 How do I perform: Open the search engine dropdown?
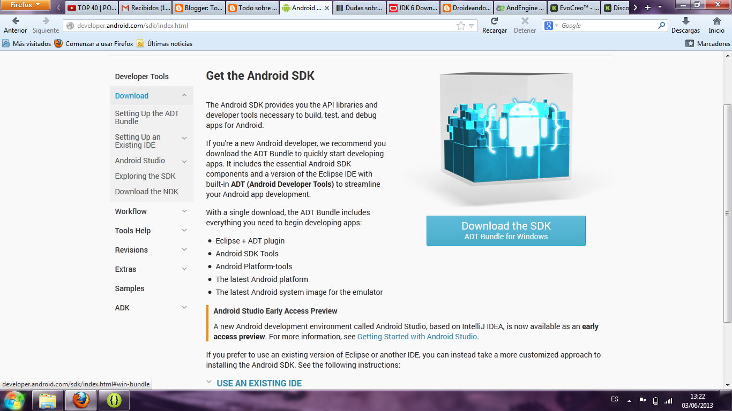(x=552, y=25)
